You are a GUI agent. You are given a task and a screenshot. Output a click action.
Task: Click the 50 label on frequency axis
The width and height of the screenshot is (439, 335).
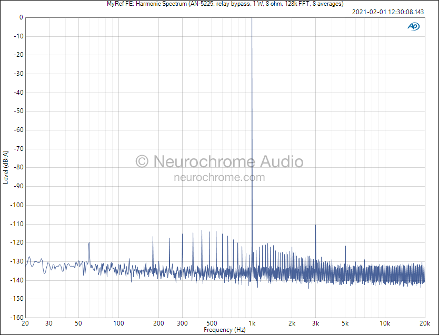point(78,323)
